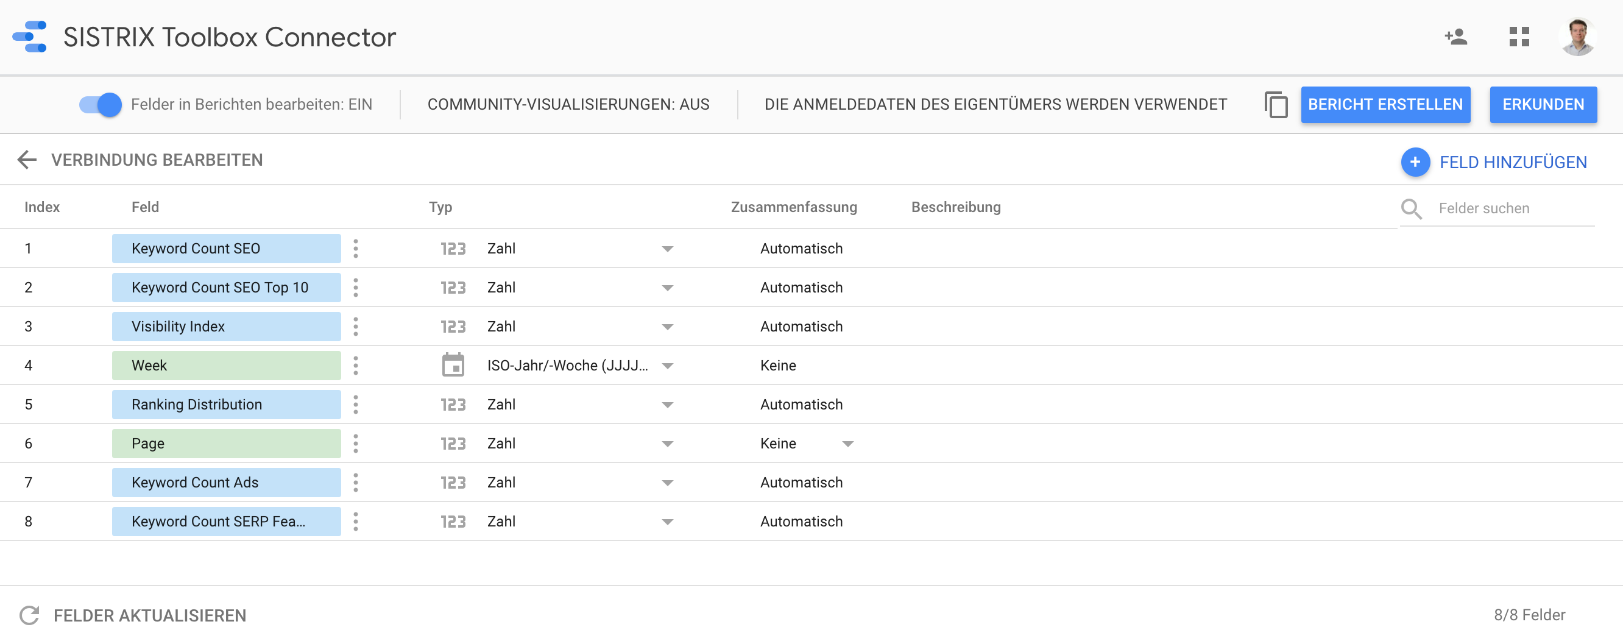Toggle Community-Visualisierungen setting
The height and width of the screenshot is (641, 1623).
568,105
